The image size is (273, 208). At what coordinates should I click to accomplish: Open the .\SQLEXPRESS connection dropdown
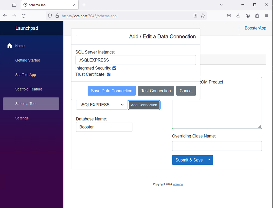coord(102,105)
